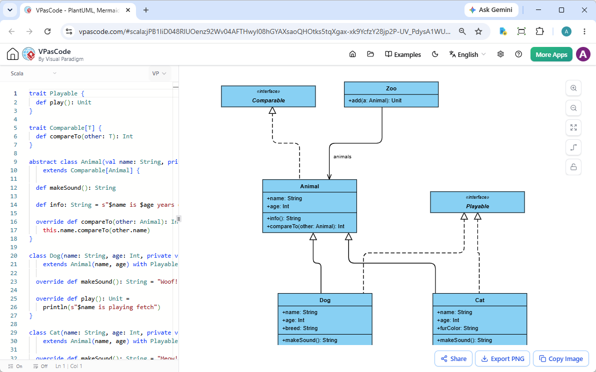Zoom in on the diagram

click(573, 88)
